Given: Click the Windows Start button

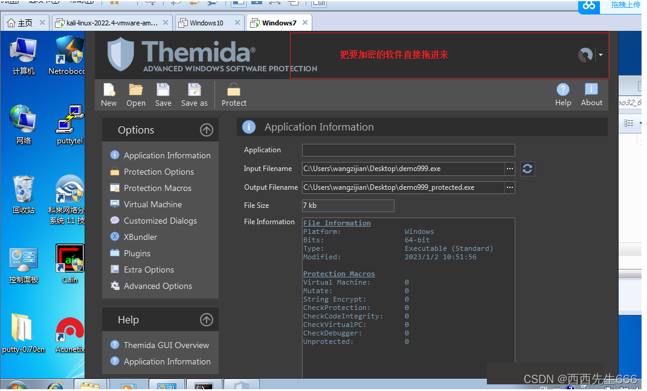Looking at the screenshot, I should click(17, 386).
